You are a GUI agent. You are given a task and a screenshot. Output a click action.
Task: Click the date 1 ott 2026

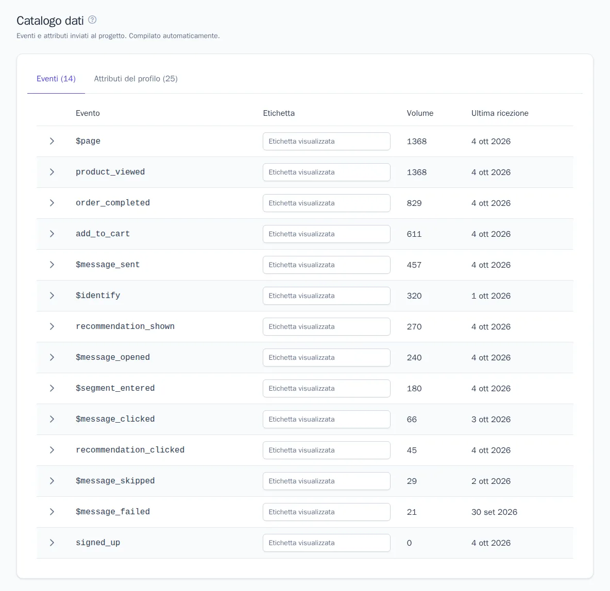tap(490, 296)
